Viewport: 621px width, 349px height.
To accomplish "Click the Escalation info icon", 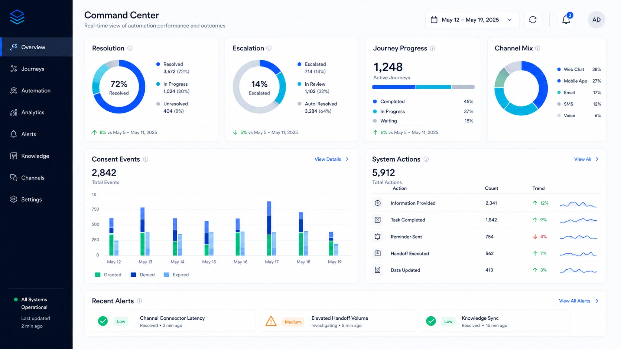I will pyautogui.click(x=269, y=48).
